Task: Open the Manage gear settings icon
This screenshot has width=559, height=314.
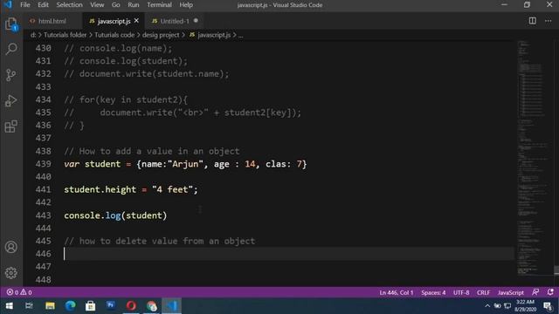Action: (x=11, y=273)
